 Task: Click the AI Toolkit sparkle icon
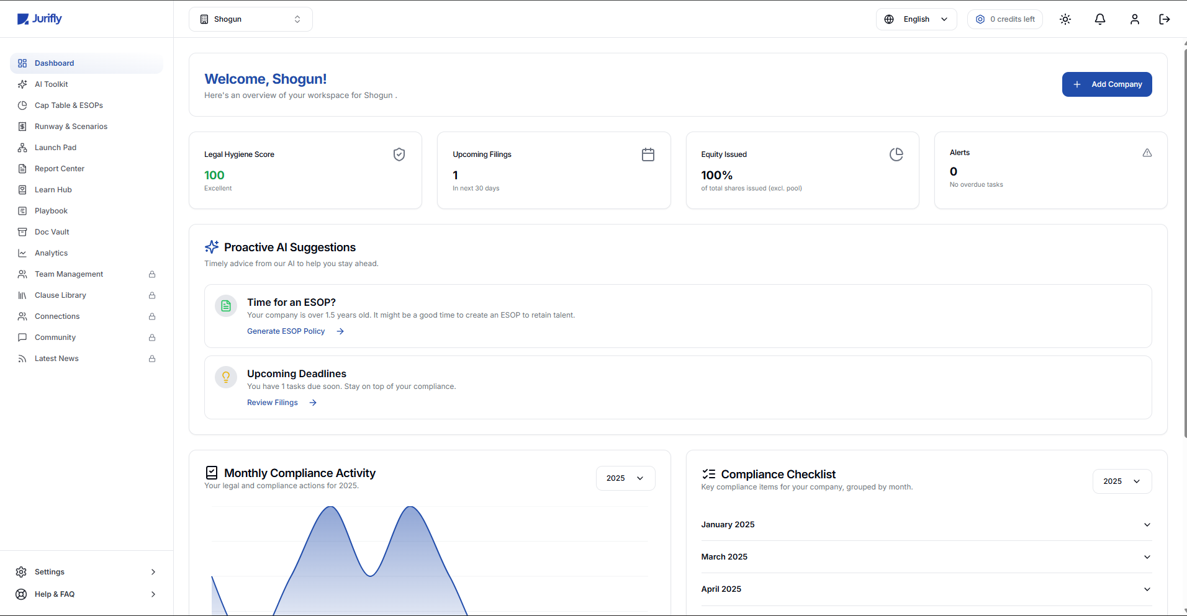click(22, 84)
